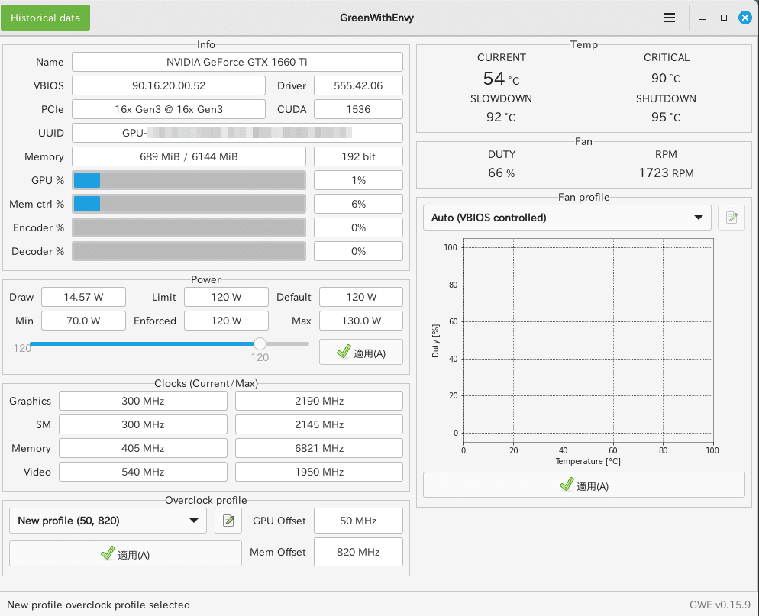Click the CUDA cores 1536 field
Image resolution: width=759 pixels, height=616 pixels.
358,109
